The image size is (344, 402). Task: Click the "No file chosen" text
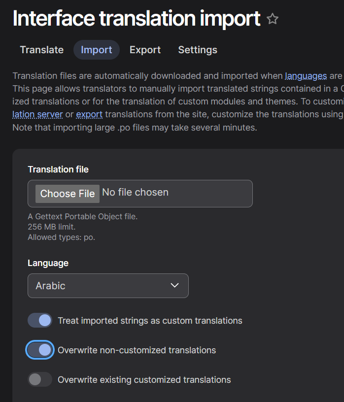(135, 193)
